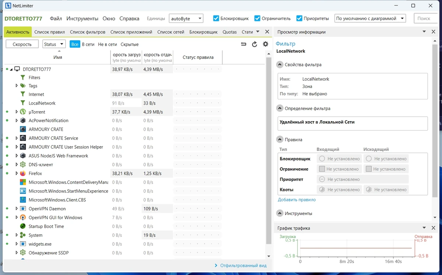Click the collapse-all rows toolbar icon
Viewport: 442px width, 275px height.
click(243, 44)
